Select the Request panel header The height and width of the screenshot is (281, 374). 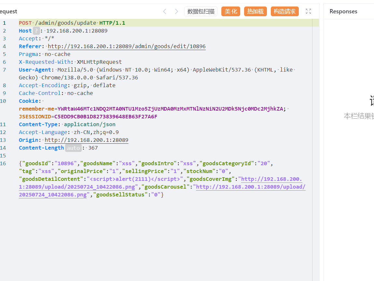(8, 11)
